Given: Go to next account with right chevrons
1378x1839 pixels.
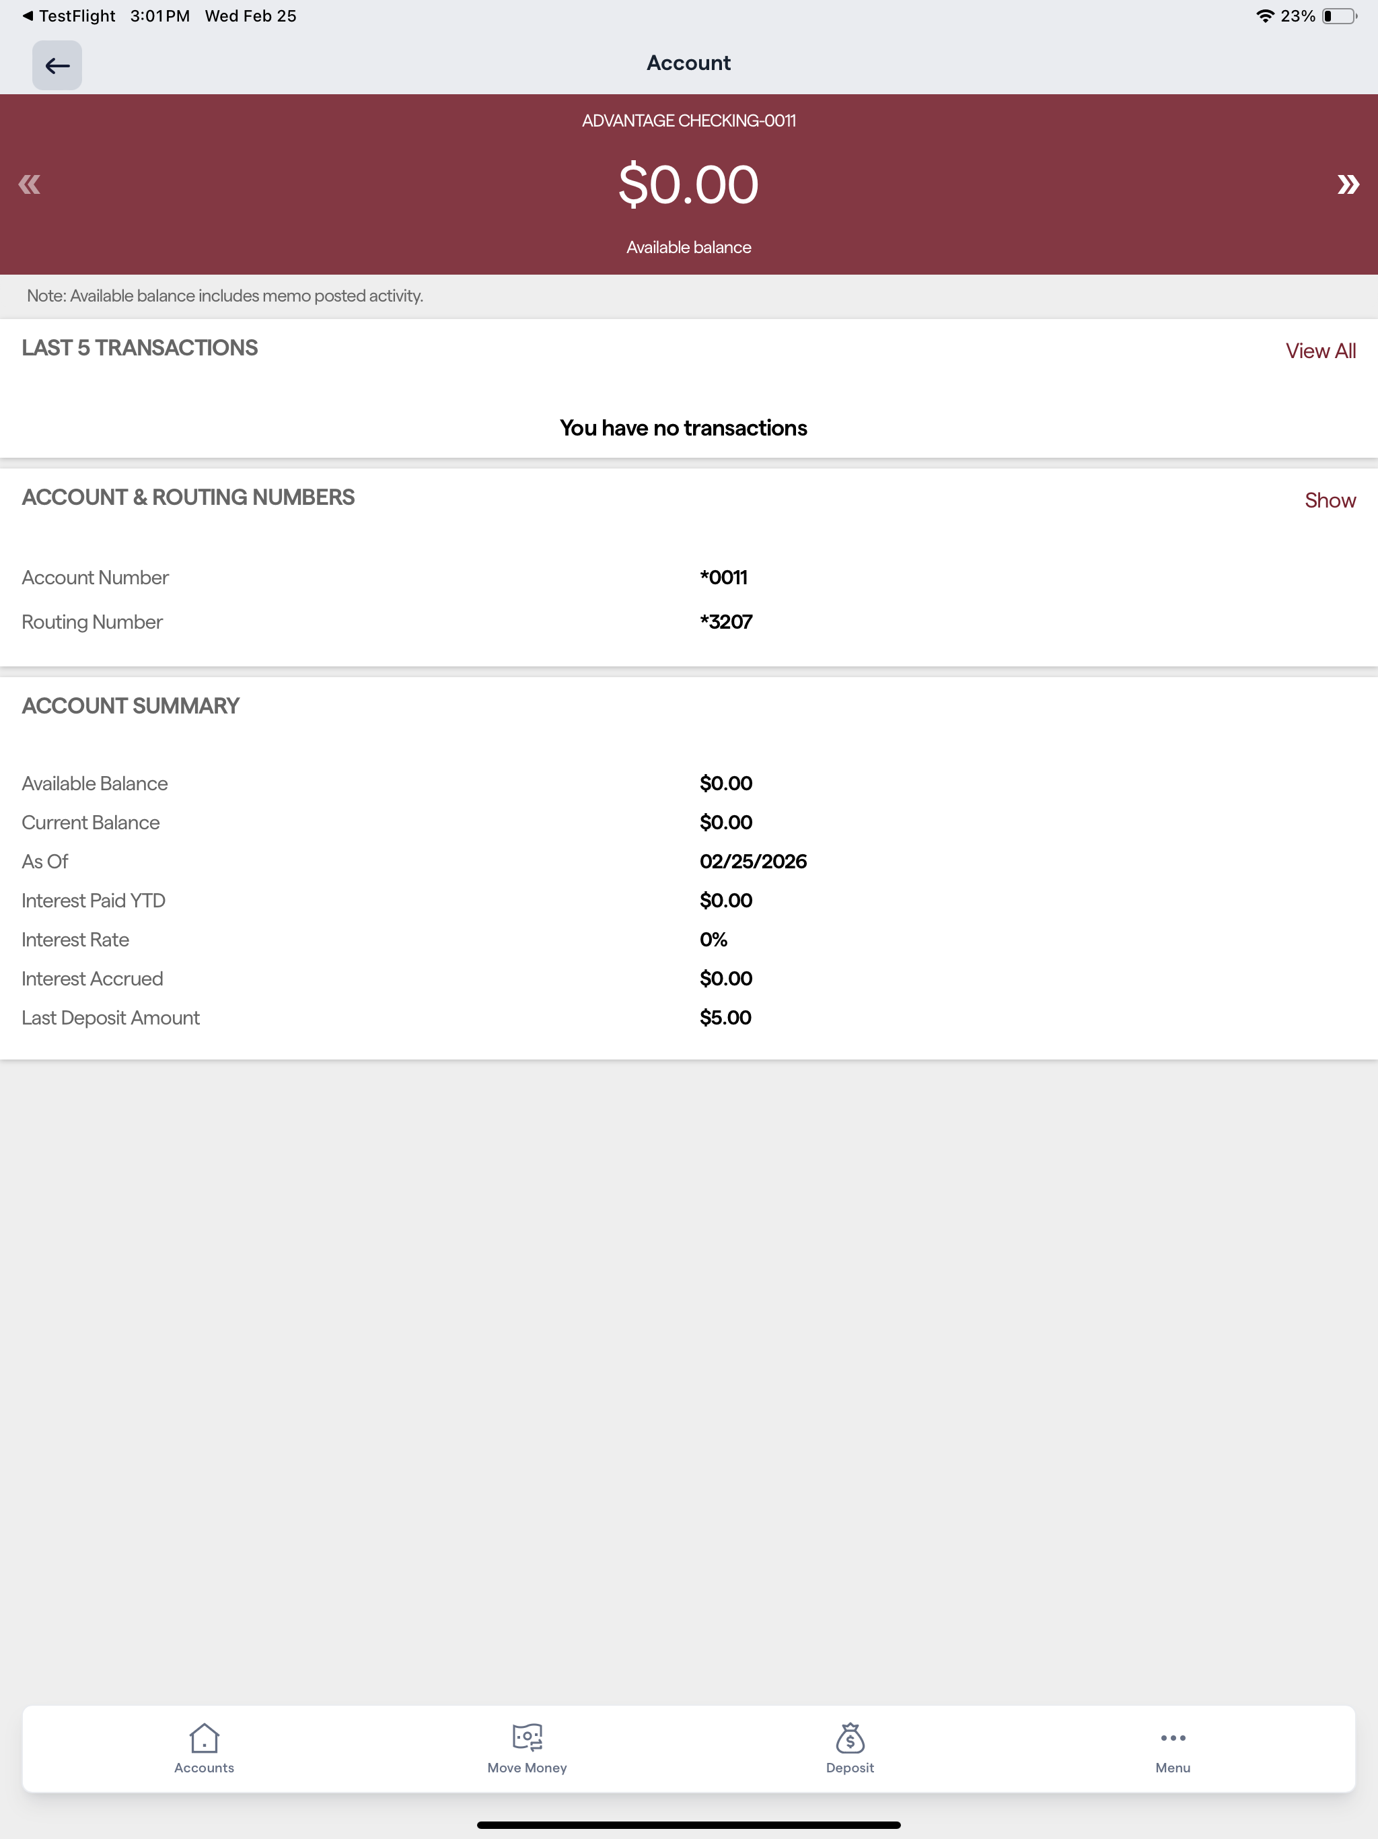Looking at the screenshot, I should pyautogui.click(x=1347, y=184).
